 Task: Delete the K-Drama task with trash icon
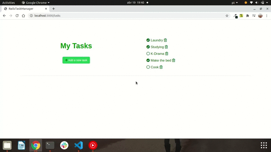(x=167, y=54)
